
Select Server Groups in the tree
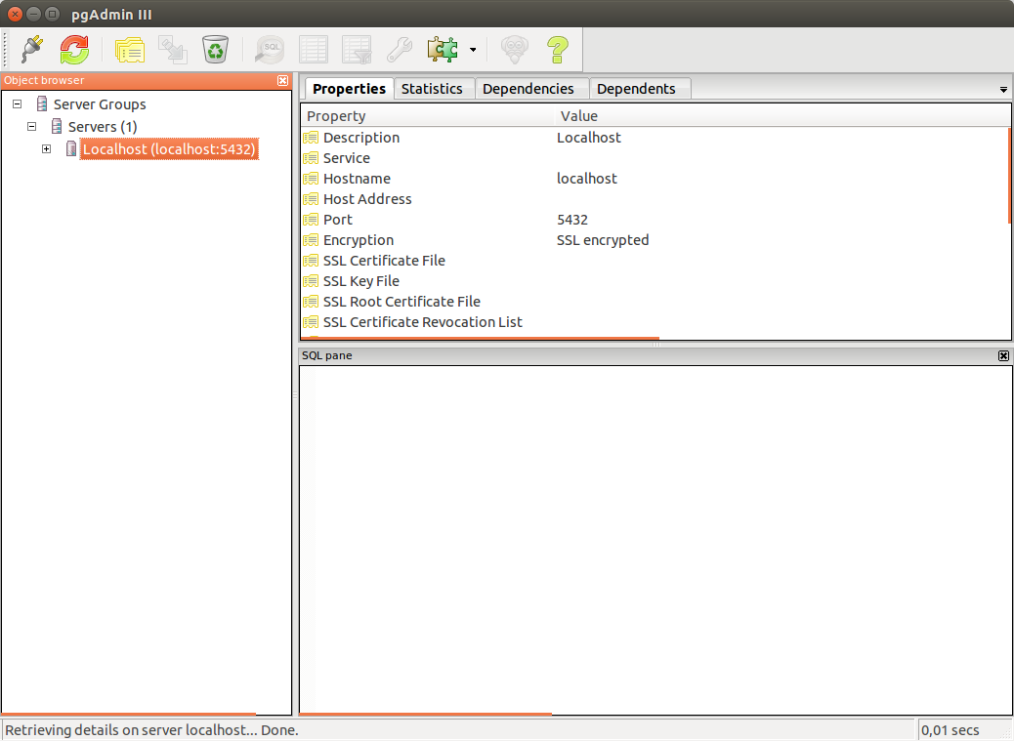pyautogui.click(x=100, y=104)
